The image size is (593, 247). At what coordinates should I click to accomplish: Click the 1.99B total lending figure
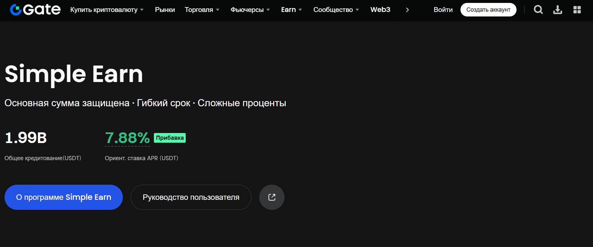26,138
